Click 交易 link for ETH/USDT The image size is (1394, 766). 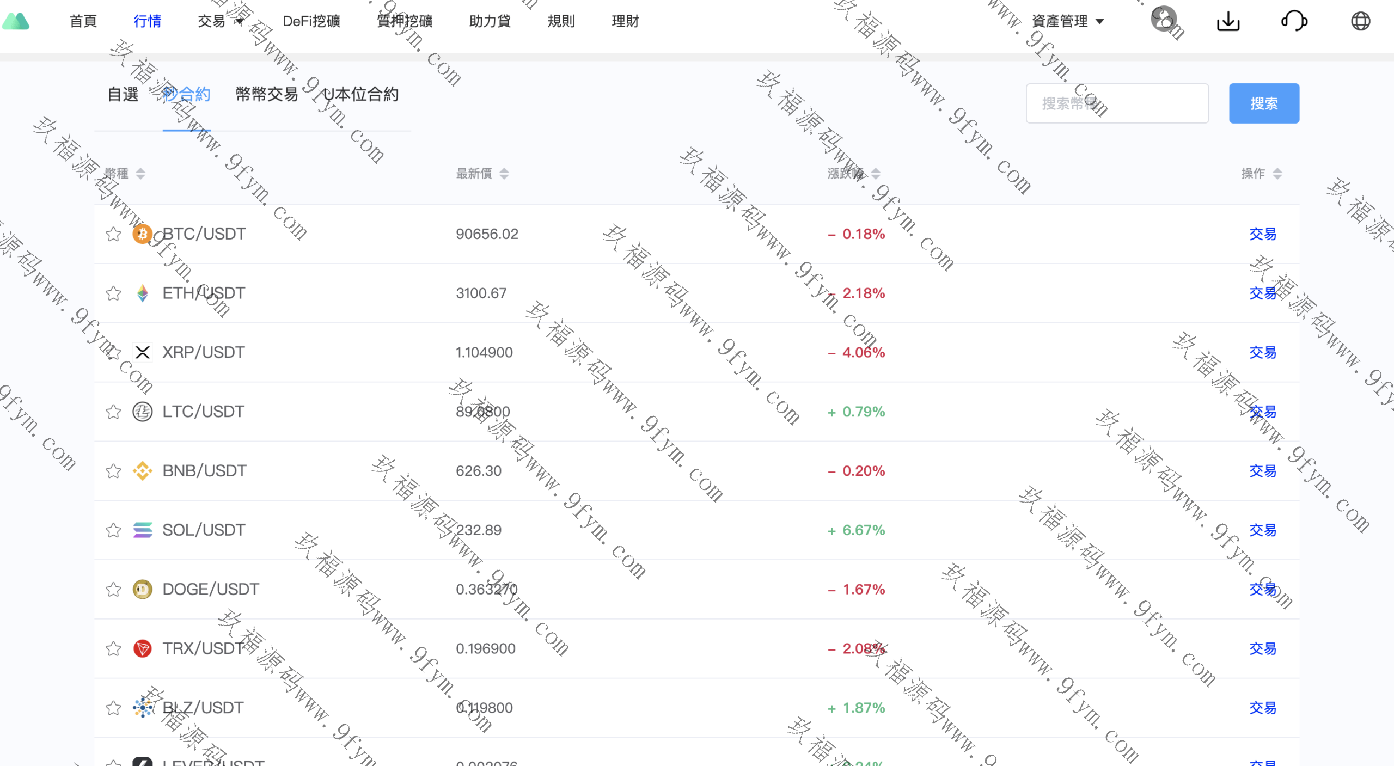point(1262,293)
